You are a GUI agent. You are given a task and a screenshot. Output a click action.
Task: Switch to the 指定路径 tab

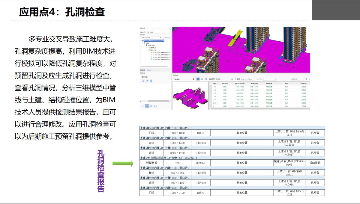[149, 70]
